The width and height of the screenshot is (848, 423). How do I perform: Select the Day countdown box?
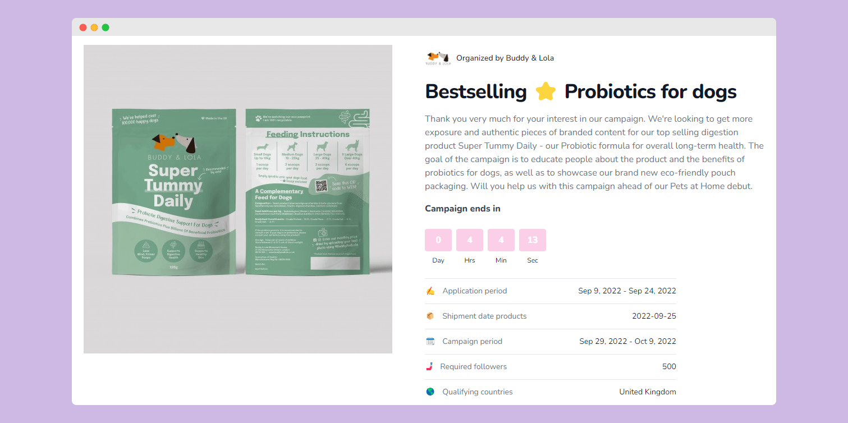438,240
